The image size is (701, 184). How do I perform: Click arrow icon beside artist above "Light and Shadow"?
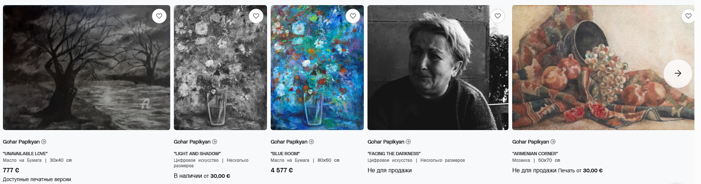[215, 142]
